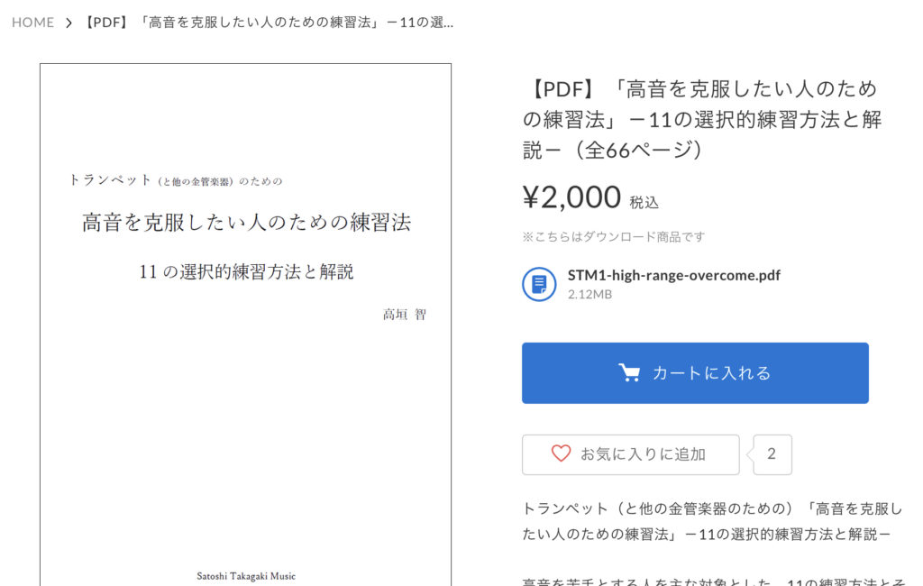Click the shopping cart icon
Image resolution: width=923 pixels, height=586 pixels.
click(x=629, y=373)
